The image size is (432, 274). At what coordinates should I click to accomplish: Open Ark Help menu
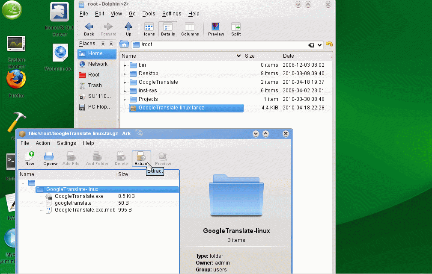(x=89, y=143)
